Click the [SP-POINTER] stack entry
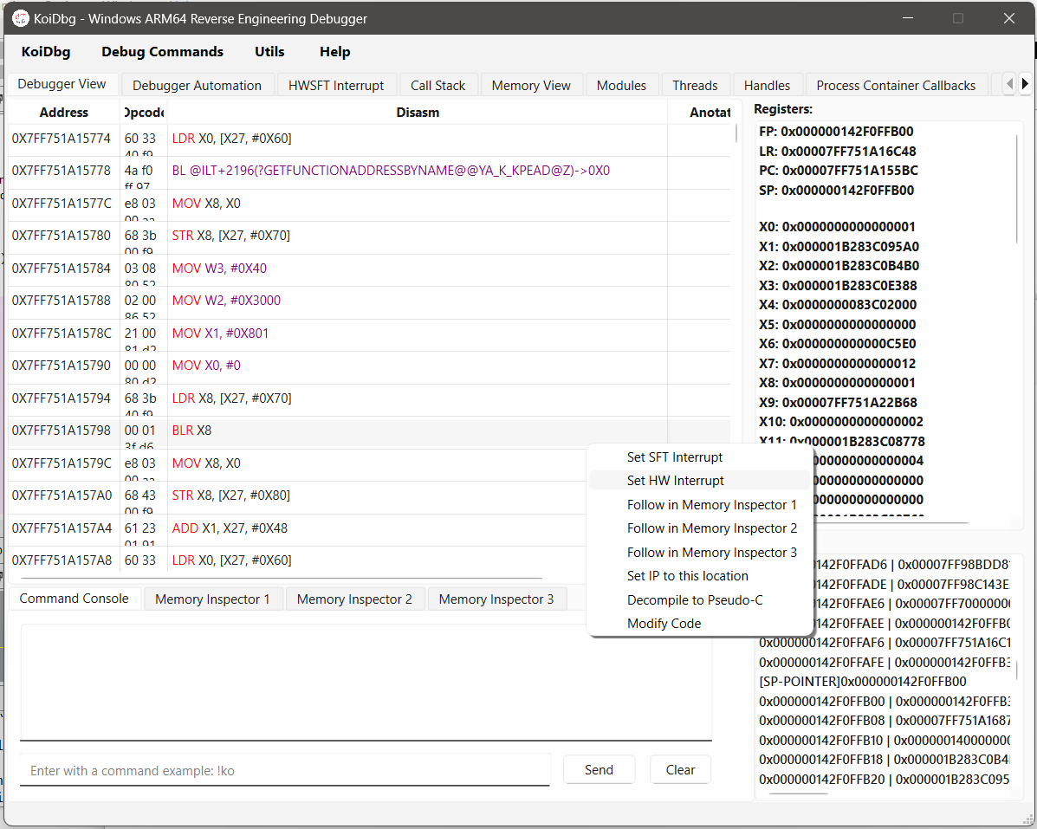The image size is (1037, 829). coord(862,682)
